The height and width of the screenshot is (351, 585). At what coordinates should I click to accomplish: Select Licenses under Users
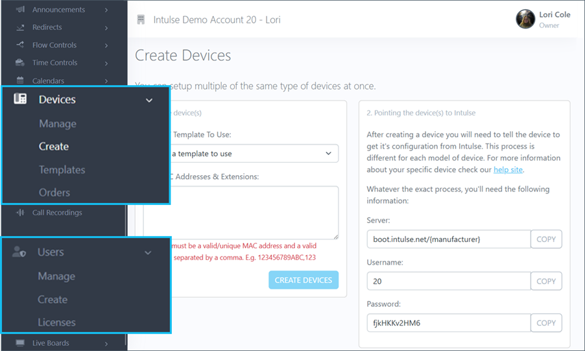[x=56, y=322]
